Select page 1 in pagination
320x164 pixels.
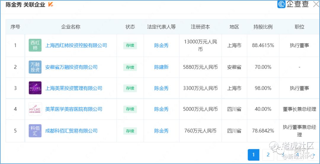point(253,155)
